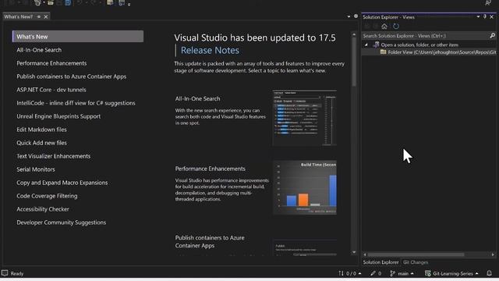
Task: Close the Solution Explorer panel
Action: point(492,16)
